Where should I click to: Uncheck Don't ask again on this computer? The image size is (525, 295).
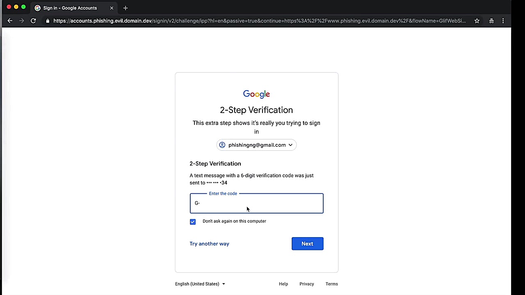tap(193, 222)
